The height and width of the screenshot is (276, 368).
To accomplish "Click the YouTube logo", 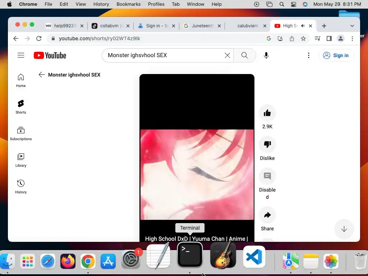I will [50, 55].
